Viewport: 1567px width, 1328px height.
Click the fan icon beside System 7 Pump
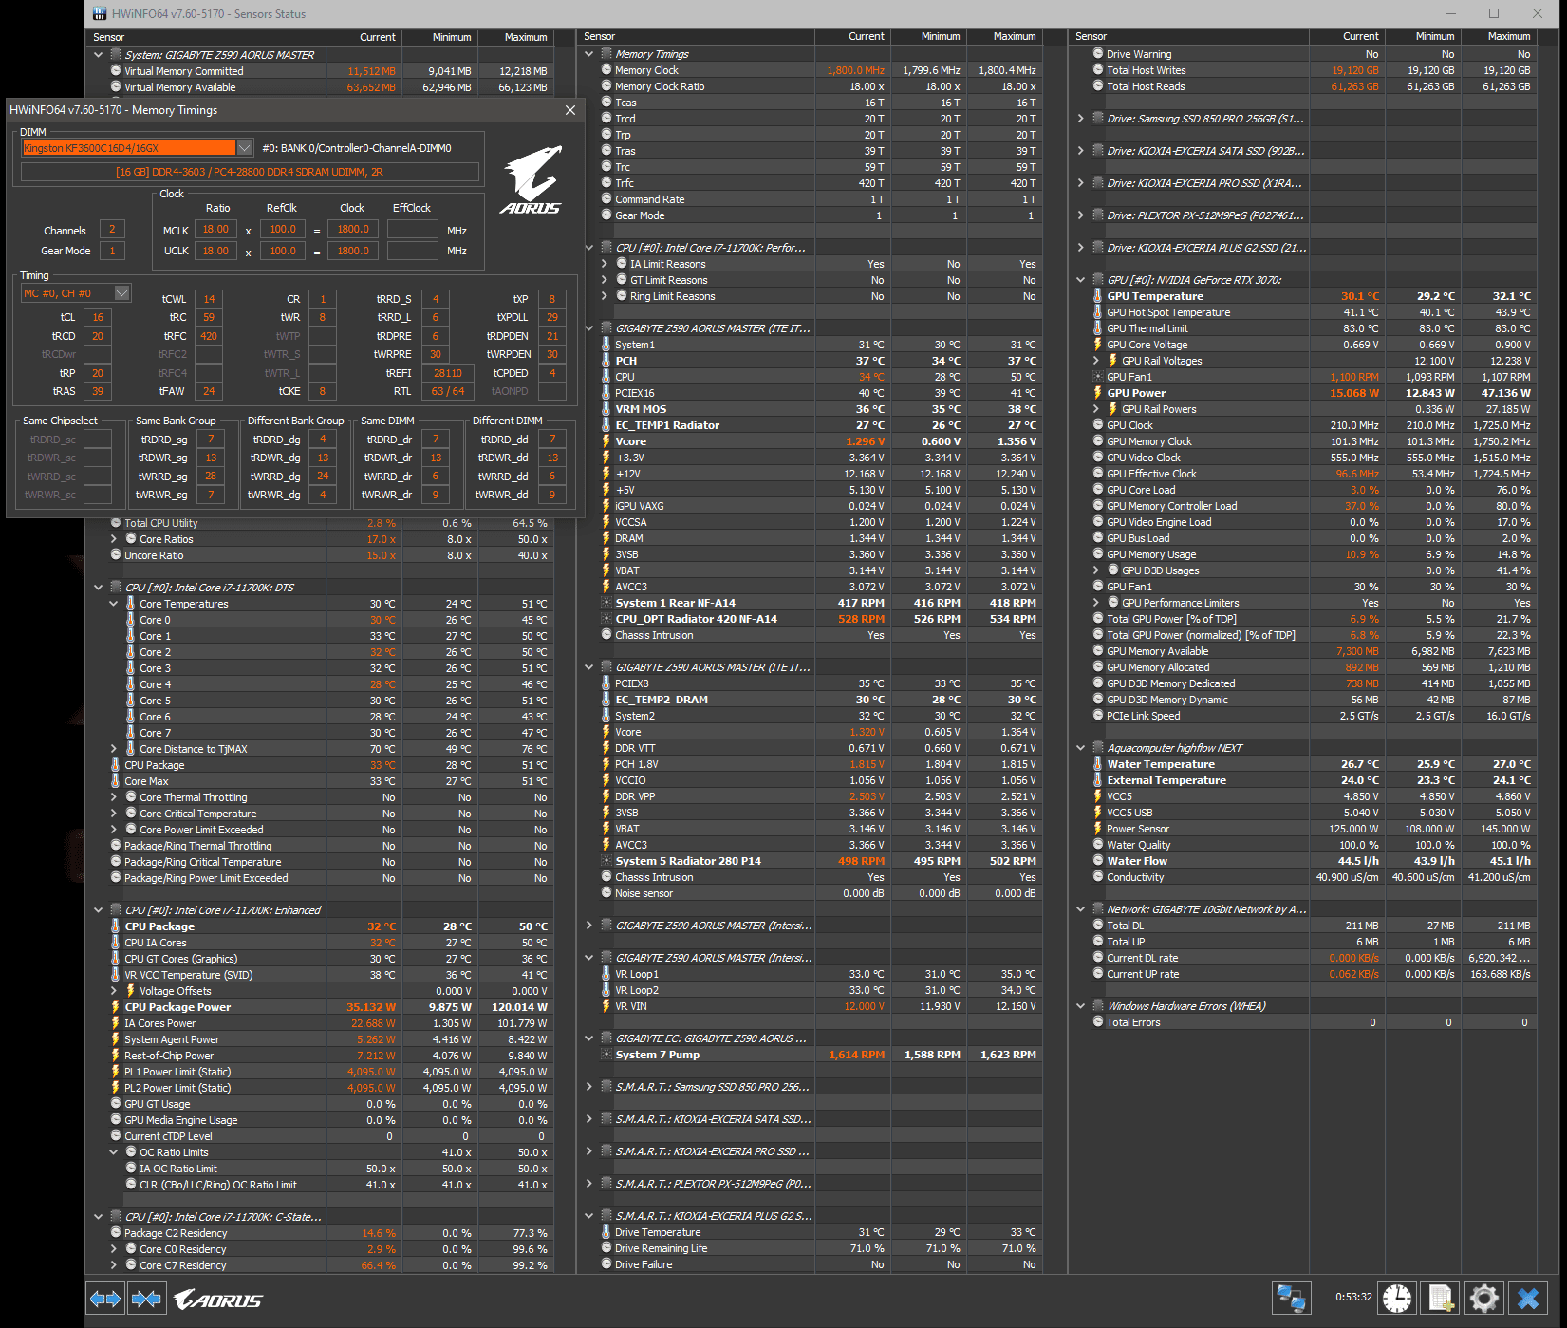coord(606,1055)
